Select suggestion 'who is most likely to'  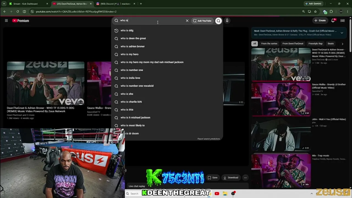tap(167, 125)
